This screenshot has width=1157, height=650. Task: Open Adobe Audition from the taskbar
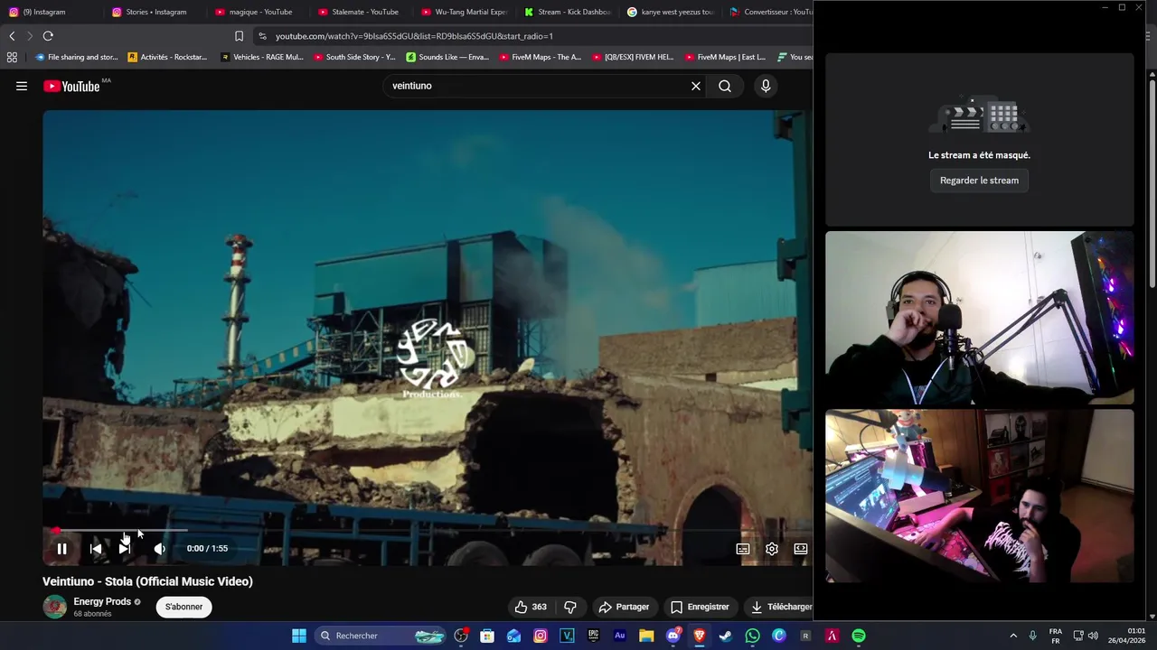[x=620, y=636]
